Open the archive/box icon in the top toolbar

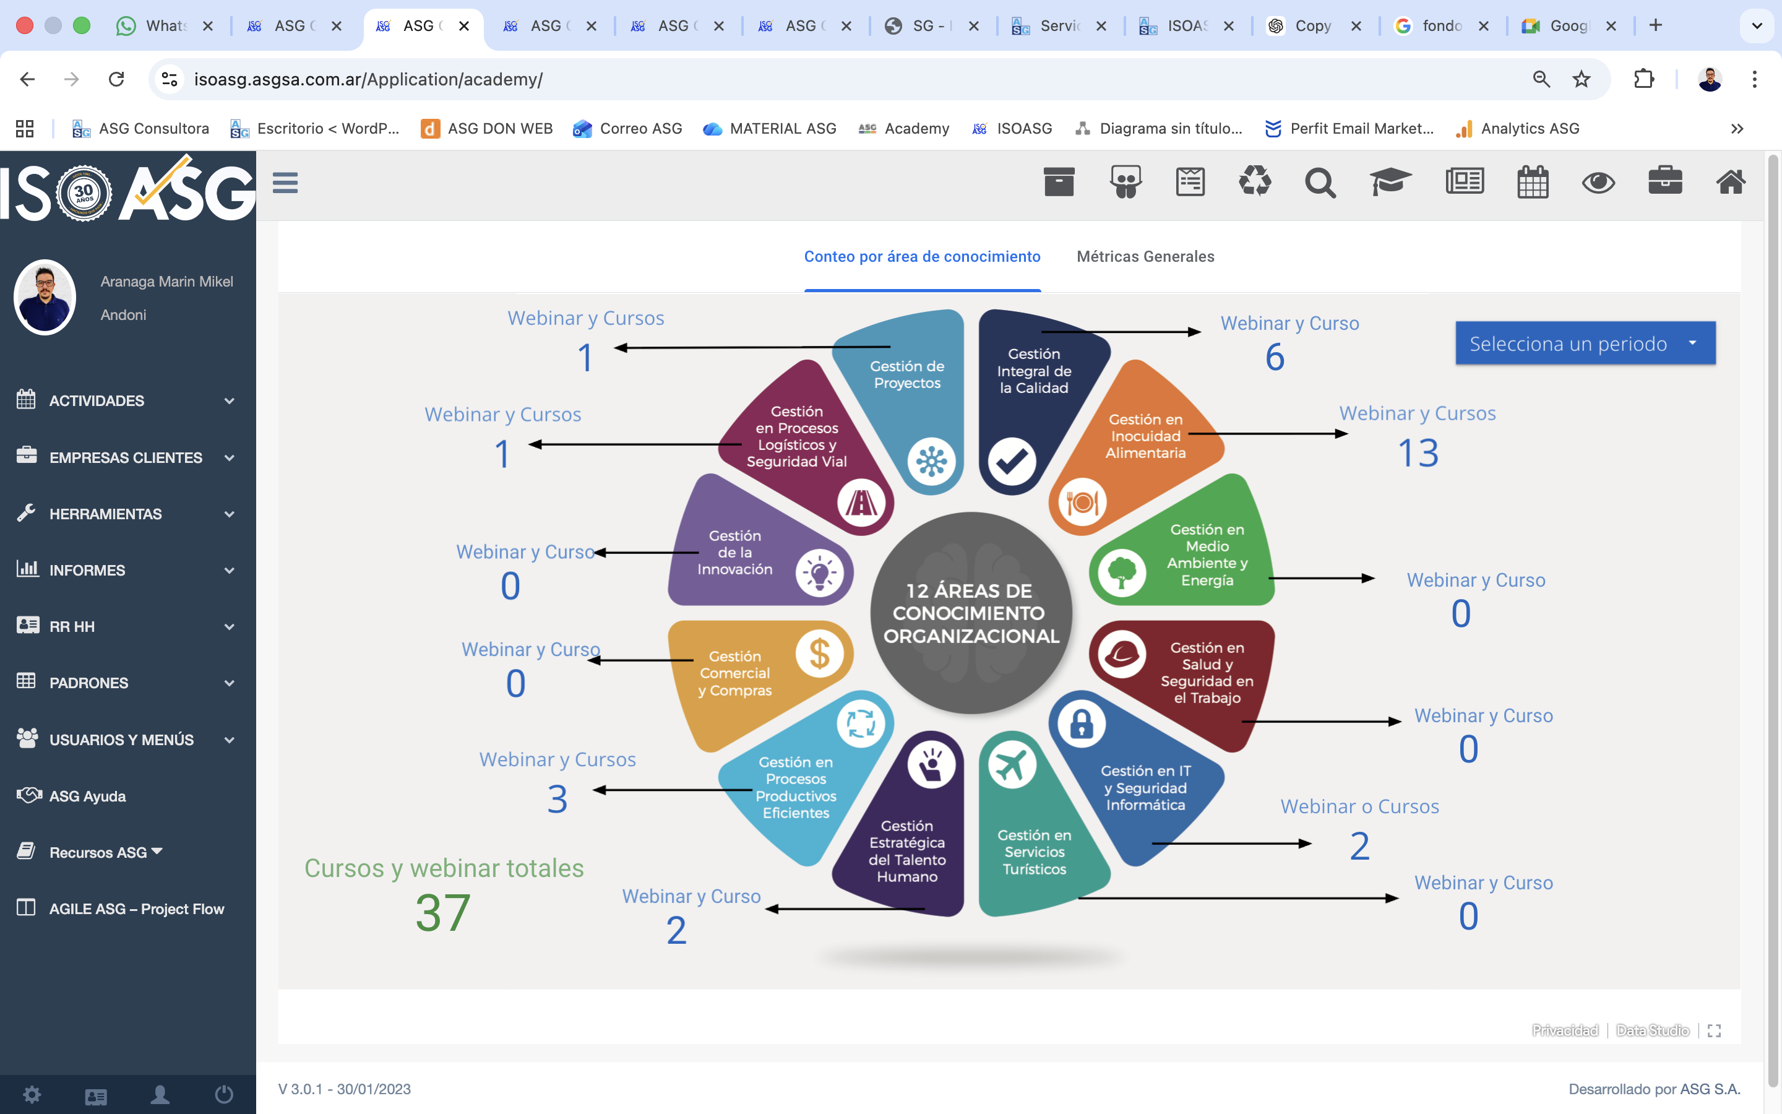pos(1058,181)
